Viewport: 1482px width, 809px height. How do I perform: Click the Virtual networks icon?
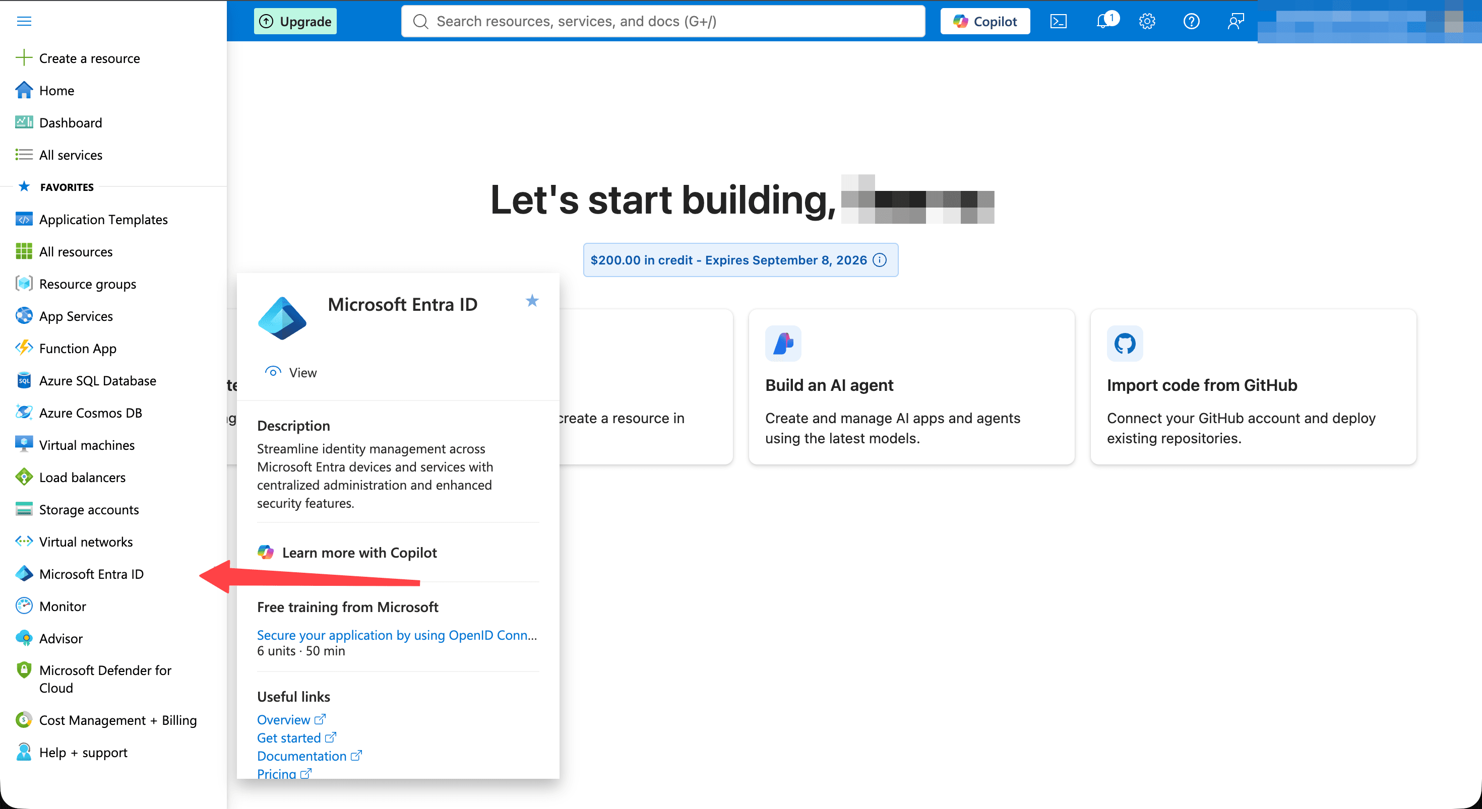coord(24,542)
